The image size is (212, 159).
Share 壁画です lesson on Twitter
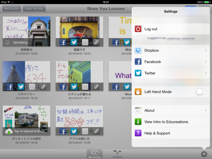point(74,42)
